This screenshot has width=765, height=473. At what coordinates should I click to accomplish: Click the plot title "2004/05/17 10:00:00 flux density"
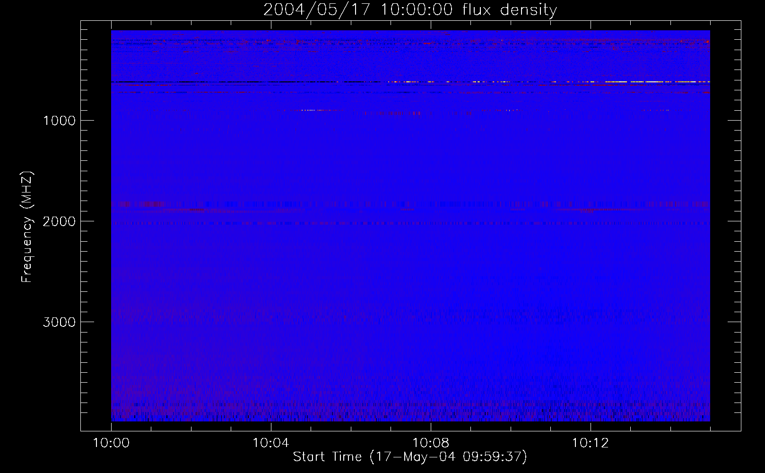410,10
